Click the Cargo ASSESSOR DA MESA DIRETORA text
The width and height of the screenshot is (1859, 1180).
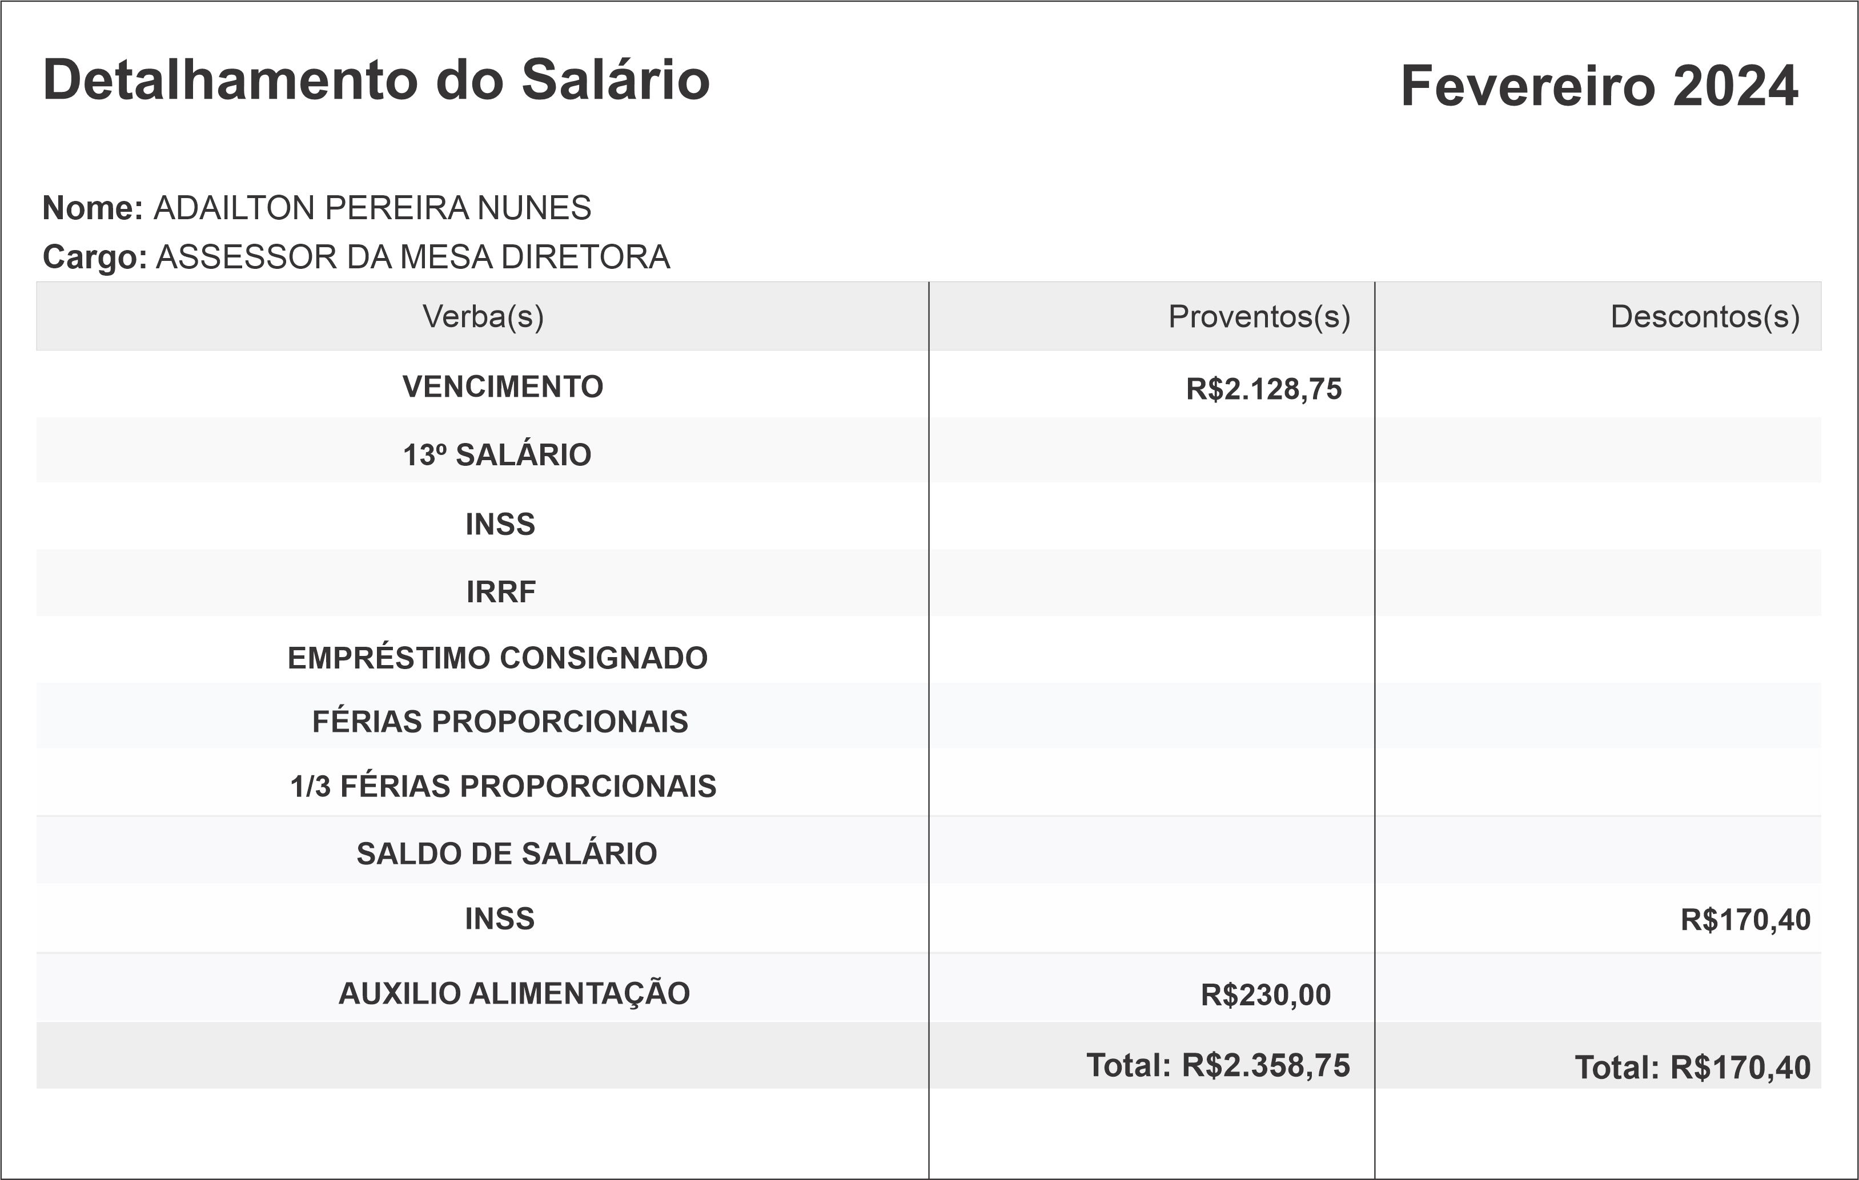click(412, 257)
